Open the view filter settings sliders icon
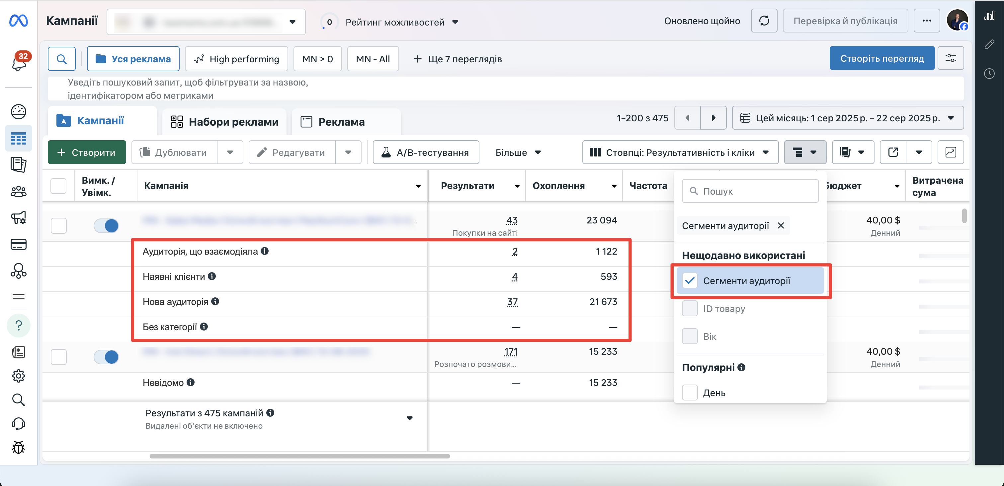The width and height of the screenshot is (1004, 486). pyautogui.click(x=951, y=58)
